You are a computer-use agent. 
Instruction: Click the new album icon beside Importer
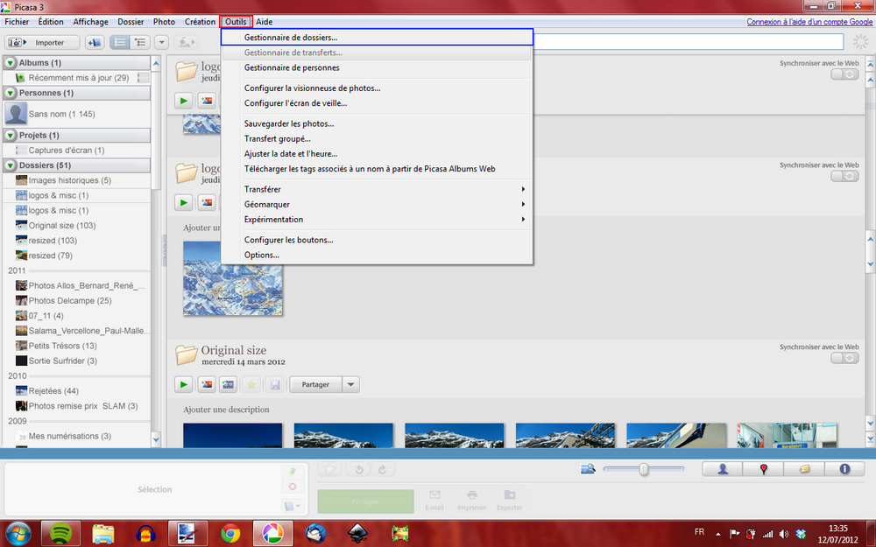pos(95,42)
